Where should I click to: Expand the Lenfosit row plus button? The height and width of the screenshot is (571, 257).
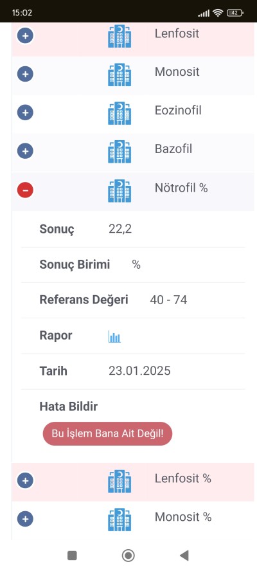pyautogui.click(x=25, y=36)
